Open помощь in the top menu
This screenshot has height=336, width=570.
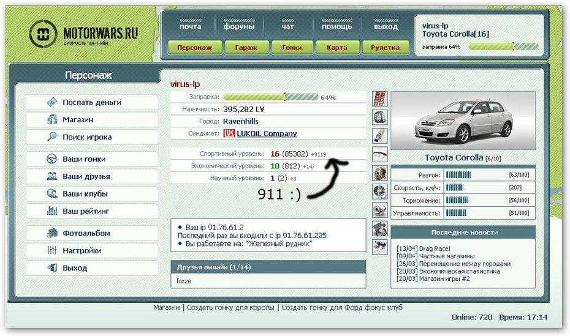click(x=336, y=26)
